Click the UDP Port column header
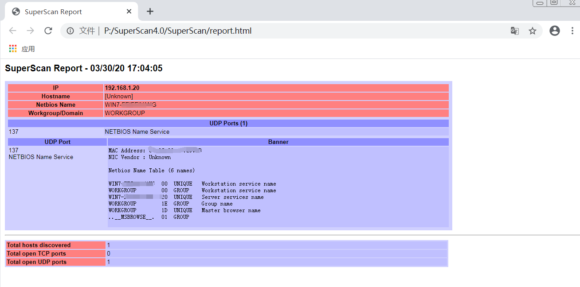 click(x=58, y=142)
